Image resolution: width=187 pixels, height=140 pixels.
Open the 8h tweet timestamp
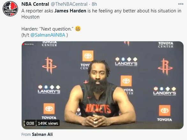[94, 4]
